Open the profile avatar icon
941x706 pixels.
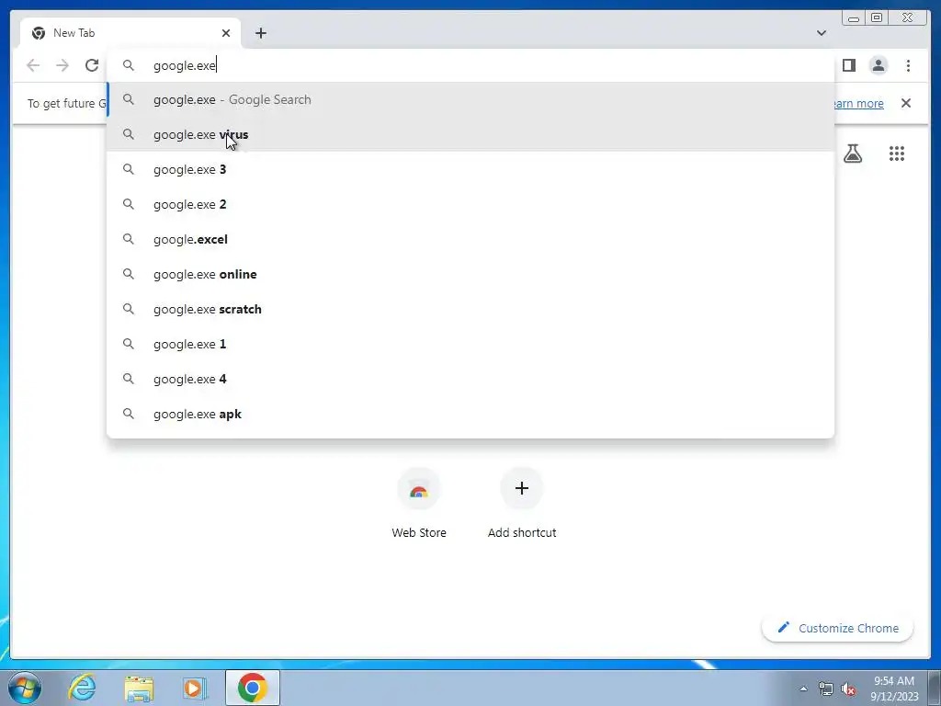pyautogui.click(x=879, y=65)
